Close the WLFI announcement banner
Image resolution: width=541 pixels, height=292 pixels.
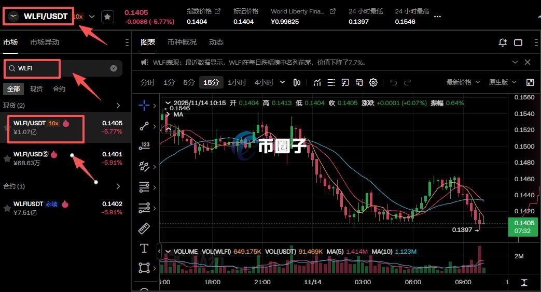(x=528, y=62)
